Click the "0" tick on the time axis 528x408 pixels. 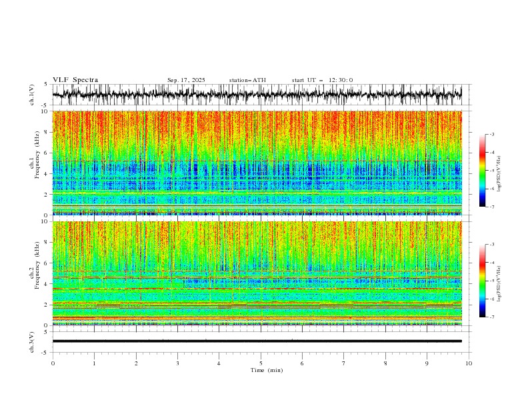point(53,363)
